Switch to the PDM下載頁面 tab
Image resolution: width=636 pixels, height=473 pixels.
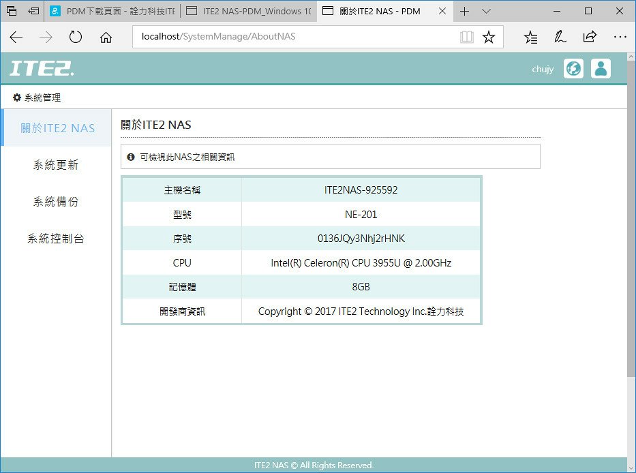click(x=112, y=11)
